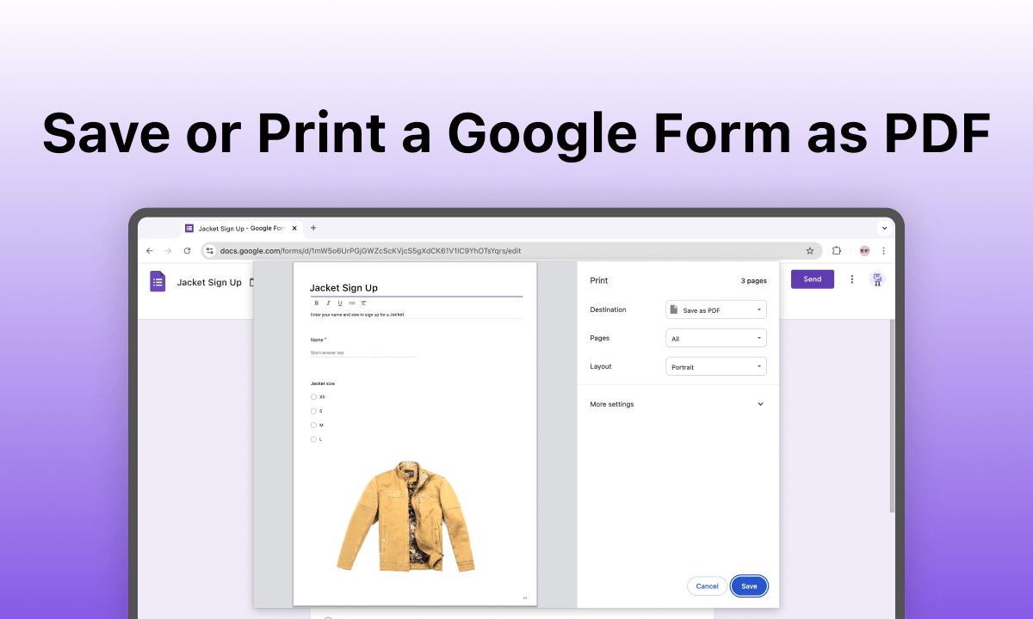Click the docs.google.com address bar
Screen dimensions: 1033x619
point(511,251)
